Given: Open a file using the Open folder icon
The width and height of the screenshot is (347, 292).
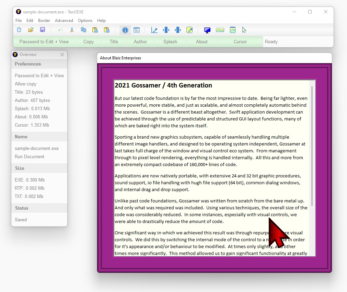Looking at the screenshot, I should click(31, 30).
